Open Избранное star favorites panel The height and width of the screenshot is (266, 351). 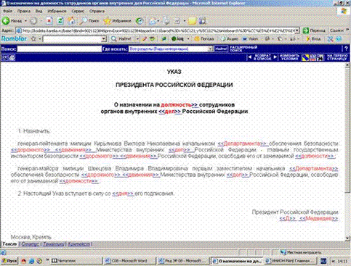[x=117, y=21]
